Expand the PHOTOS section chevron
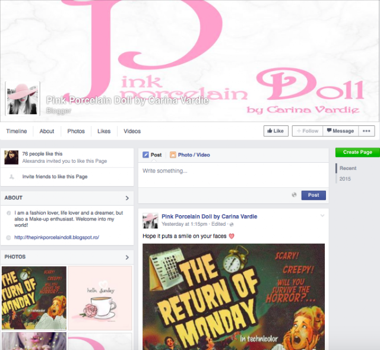 [127, 257]
